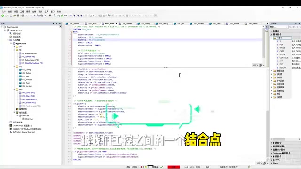Click the delete X toolbar icon
301x169 pixels.
tap(45, 15)
